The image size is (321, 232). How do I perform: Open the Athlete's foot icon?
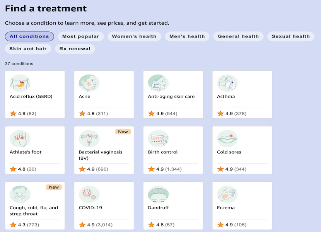click(x=20, y=138)
